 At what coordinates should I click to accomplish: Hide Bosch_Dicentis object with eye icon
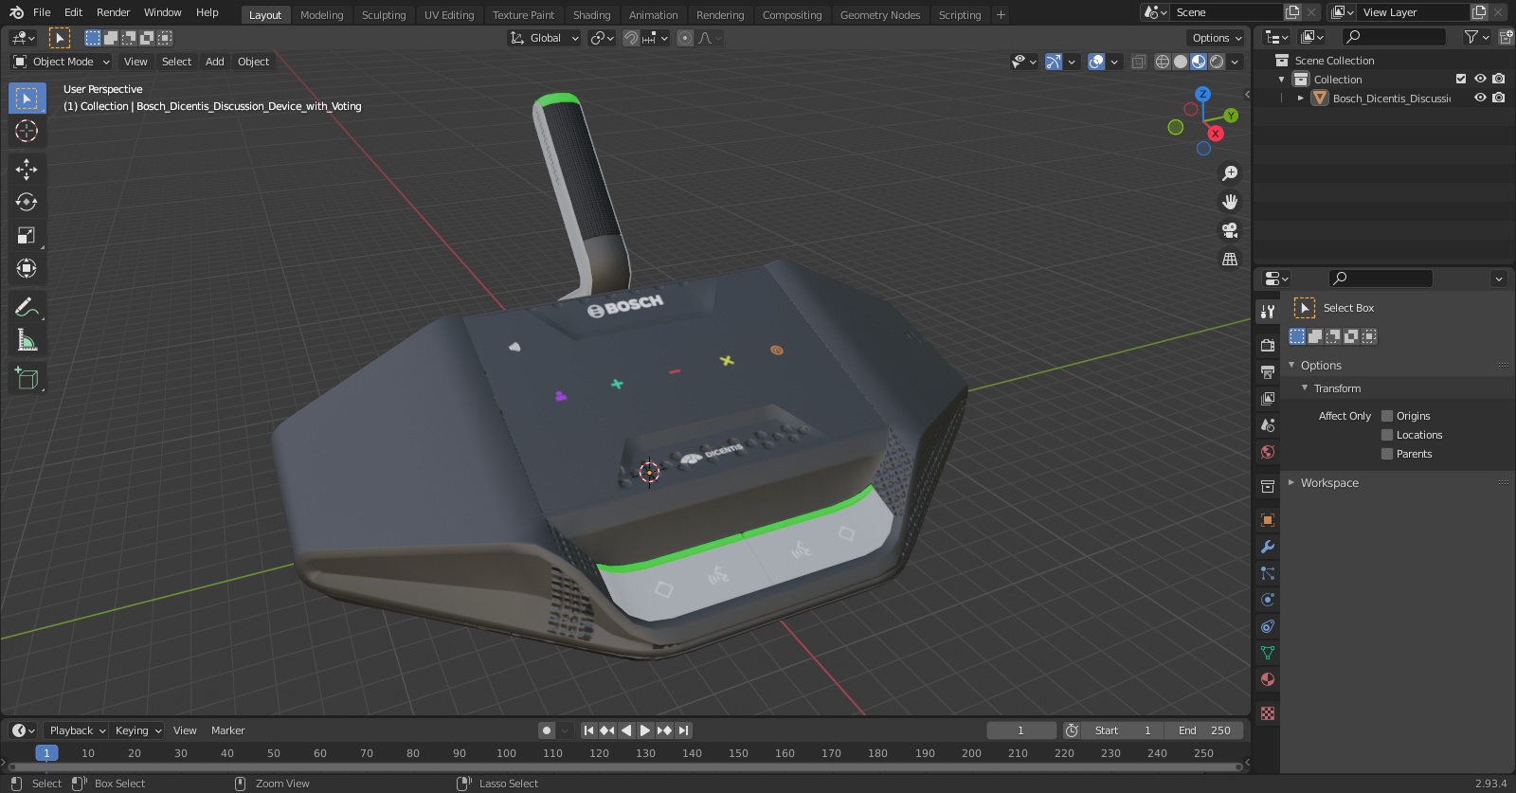click(x=1480, y=98)
